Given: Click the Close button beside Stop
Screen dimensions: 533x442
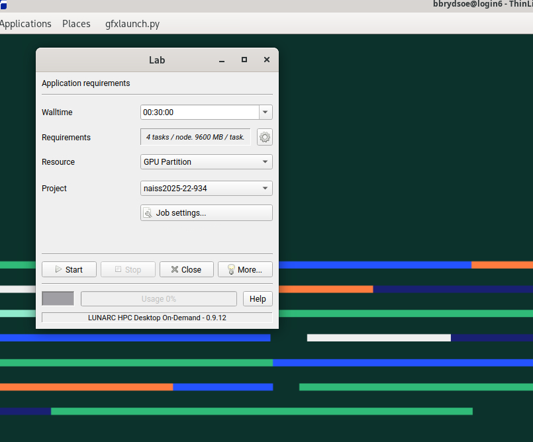Looking at the screenshot, I should [x=186, y=269].
